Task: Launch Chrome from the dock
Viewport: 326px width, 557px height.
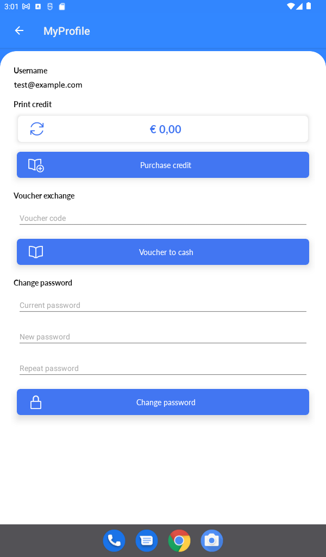Action: pos(179,541)
